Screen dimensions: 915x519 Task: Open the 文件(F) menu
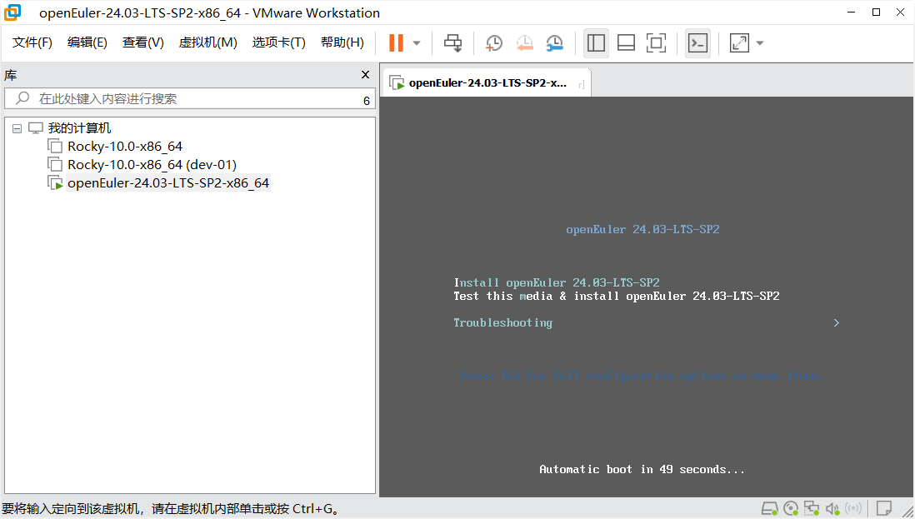(x=32, y=42)
